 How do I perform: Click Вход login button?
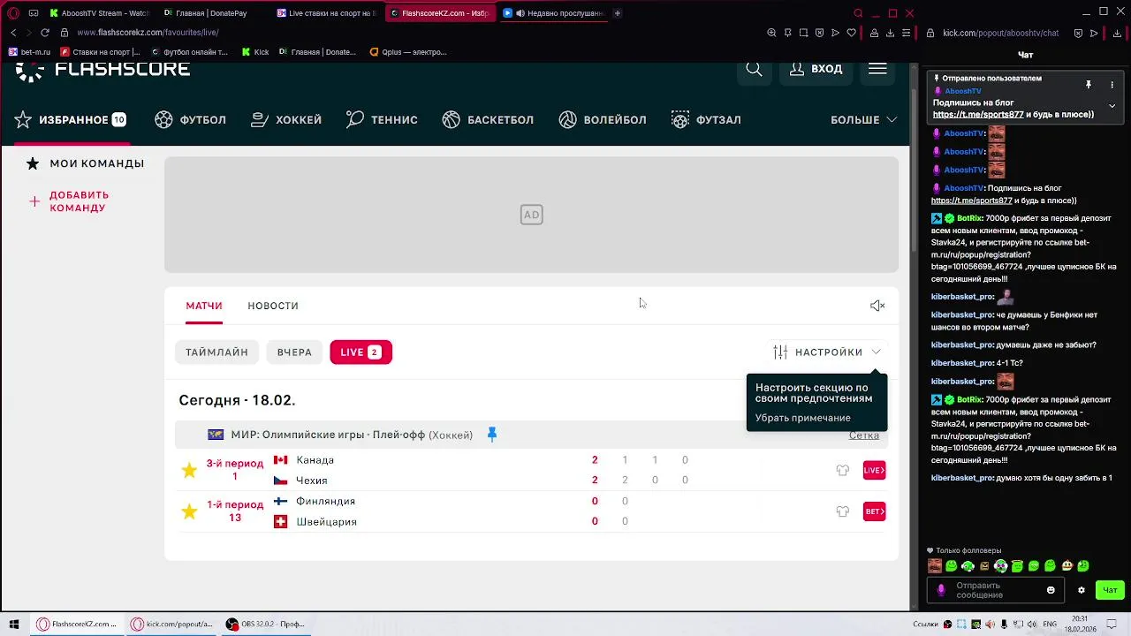(x=816, y=69)
